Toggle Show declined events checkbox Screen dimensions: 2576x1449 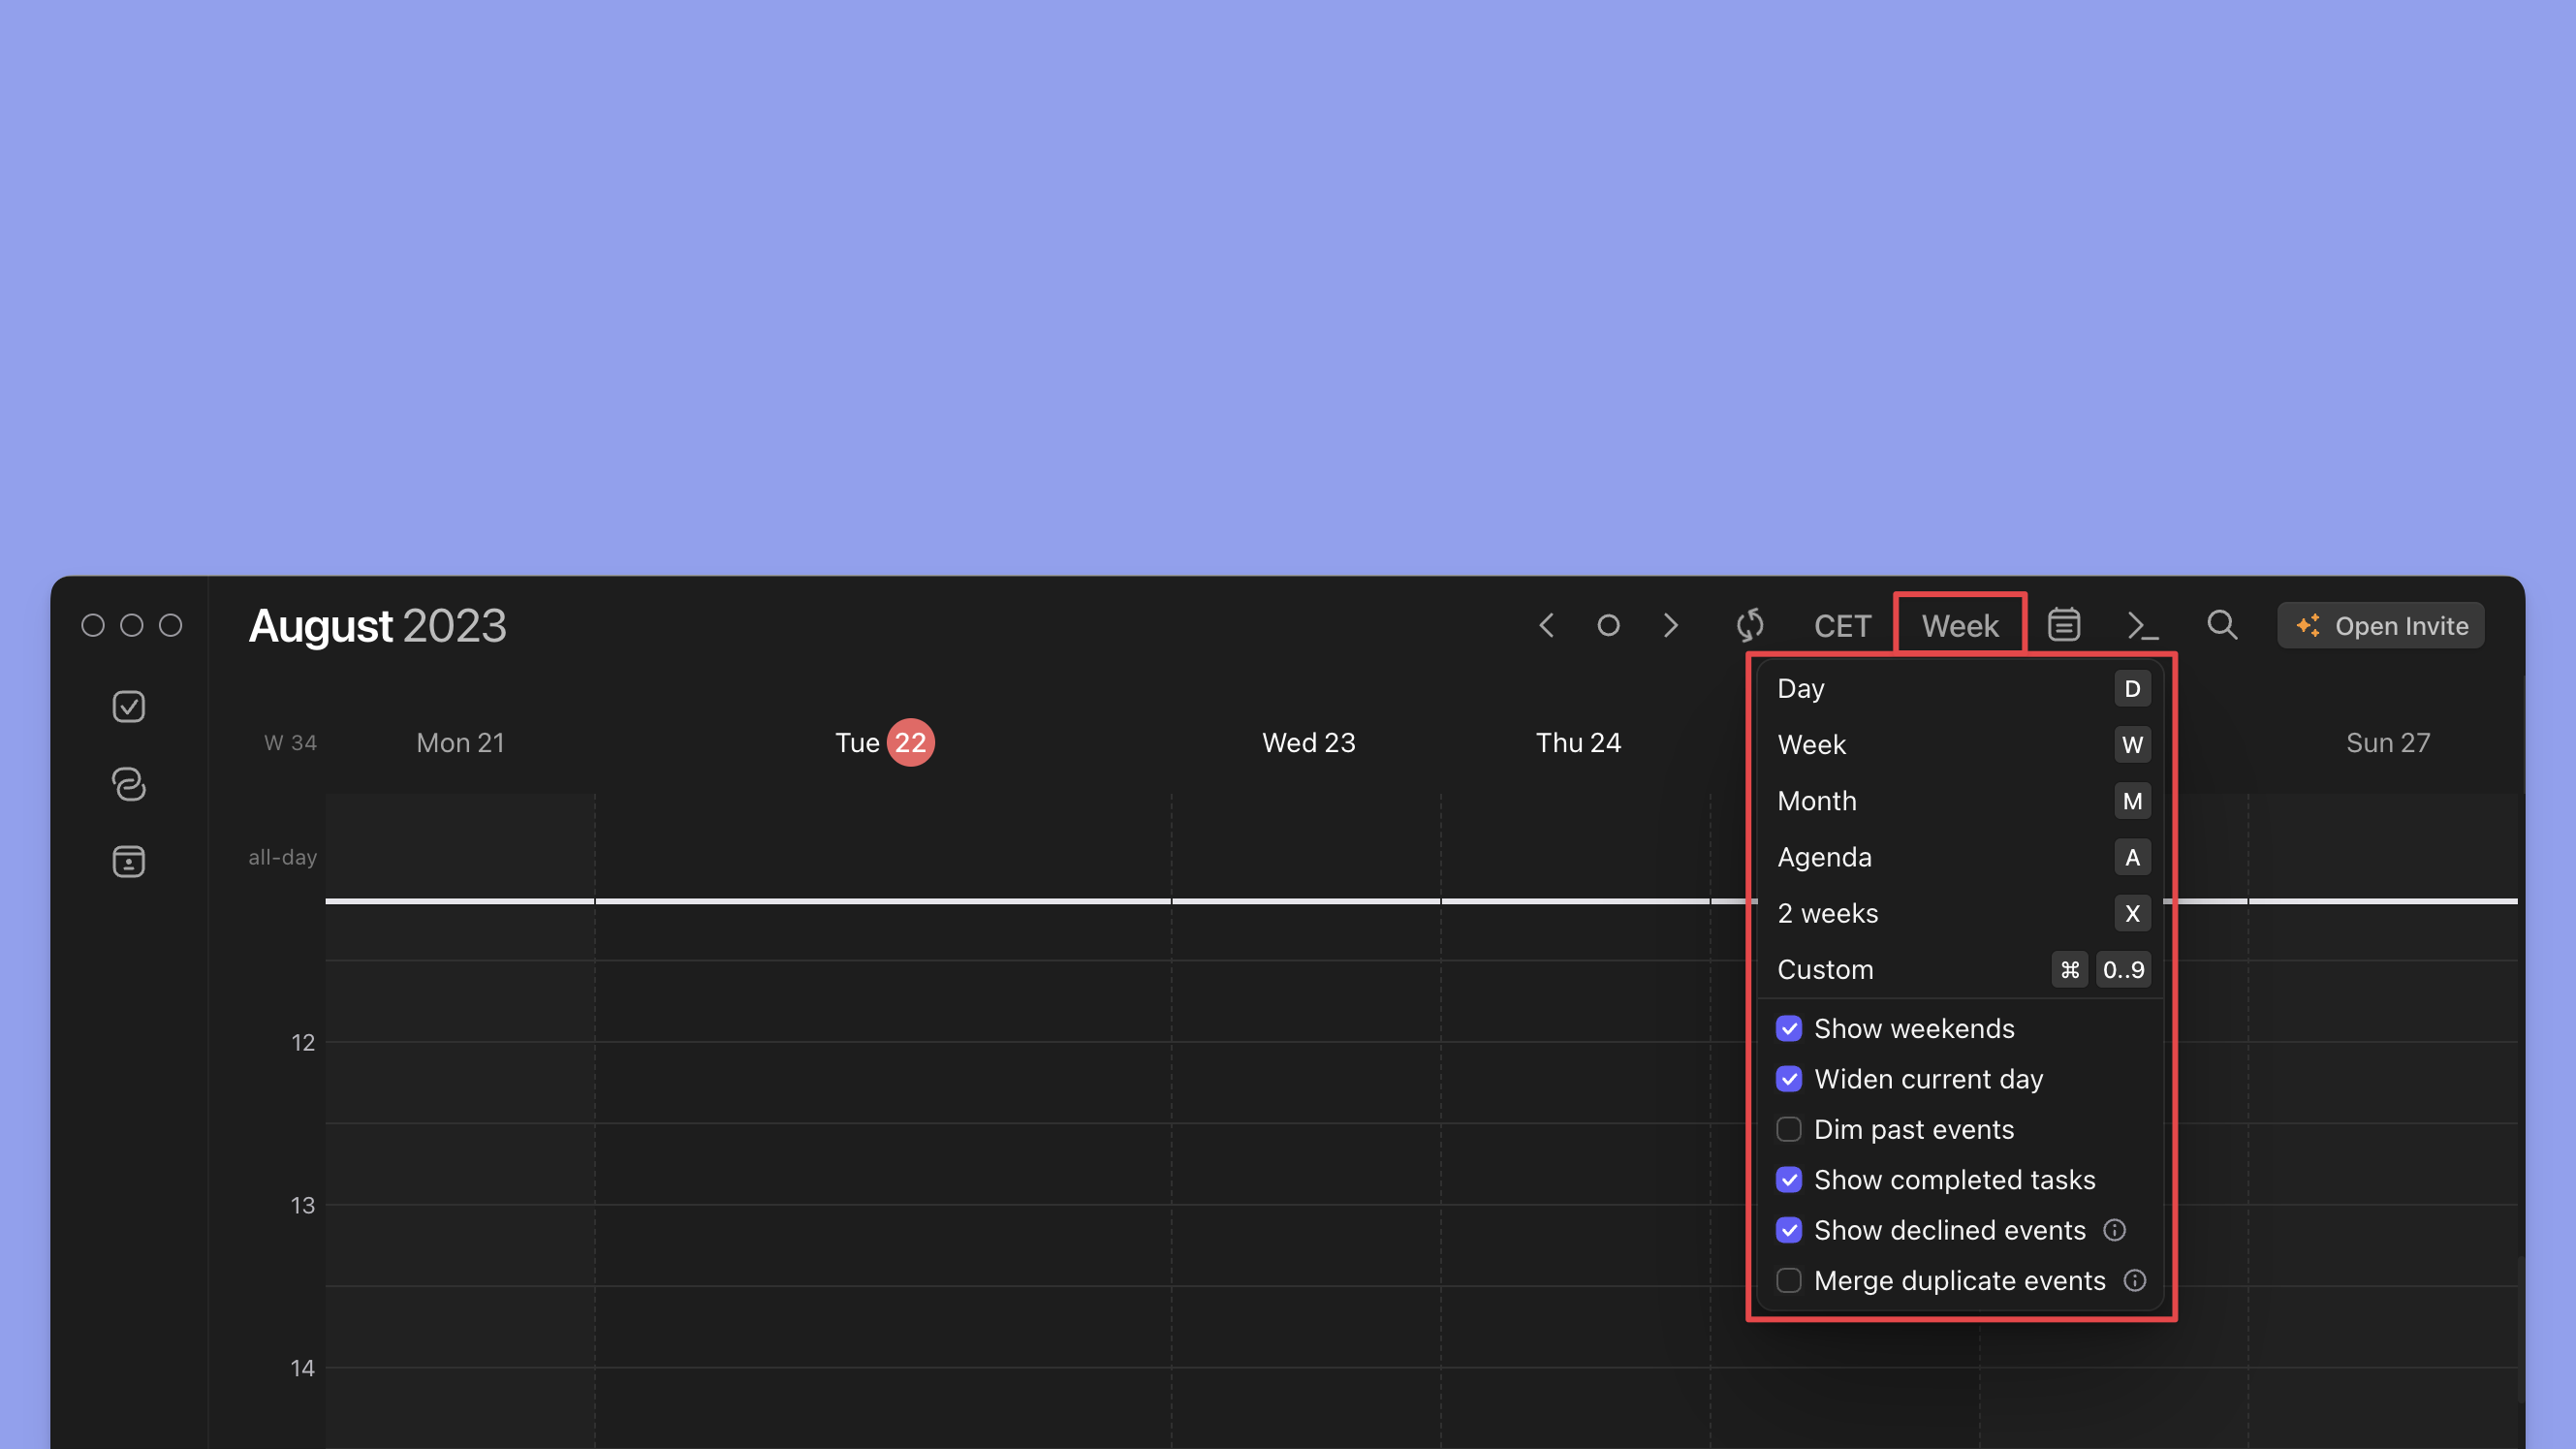tap(1789, 1230)
